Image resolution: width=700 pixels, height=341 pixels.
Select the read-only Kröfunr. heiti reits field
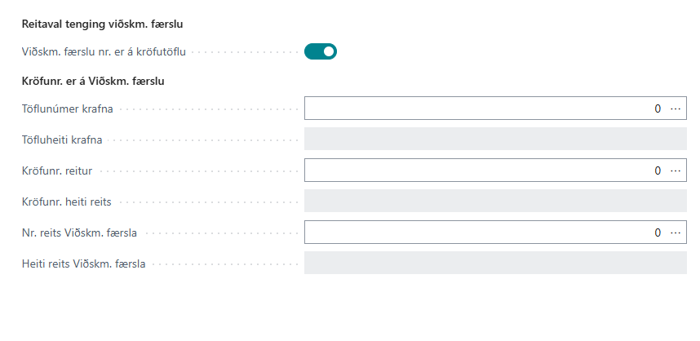point(495,201)
